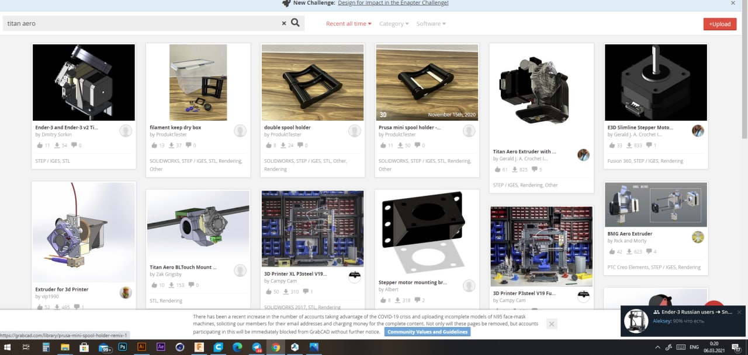Click the 3D badge on Prusa spool thumbnail
The height and width of the screenshot is (355, 748).
click(383, 115)
